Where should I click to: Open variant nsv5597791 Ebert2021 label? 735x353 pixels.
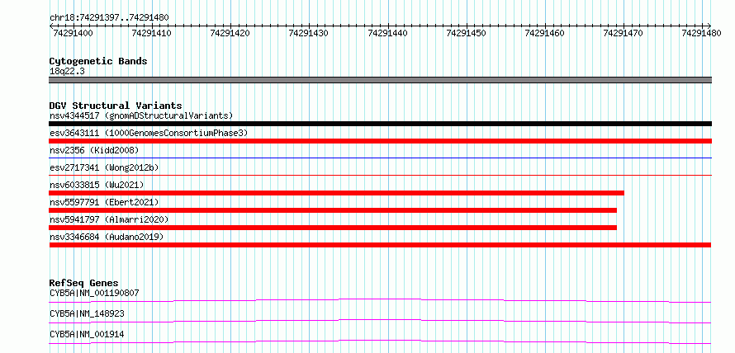pyautogui.click(x=104, y=202)
